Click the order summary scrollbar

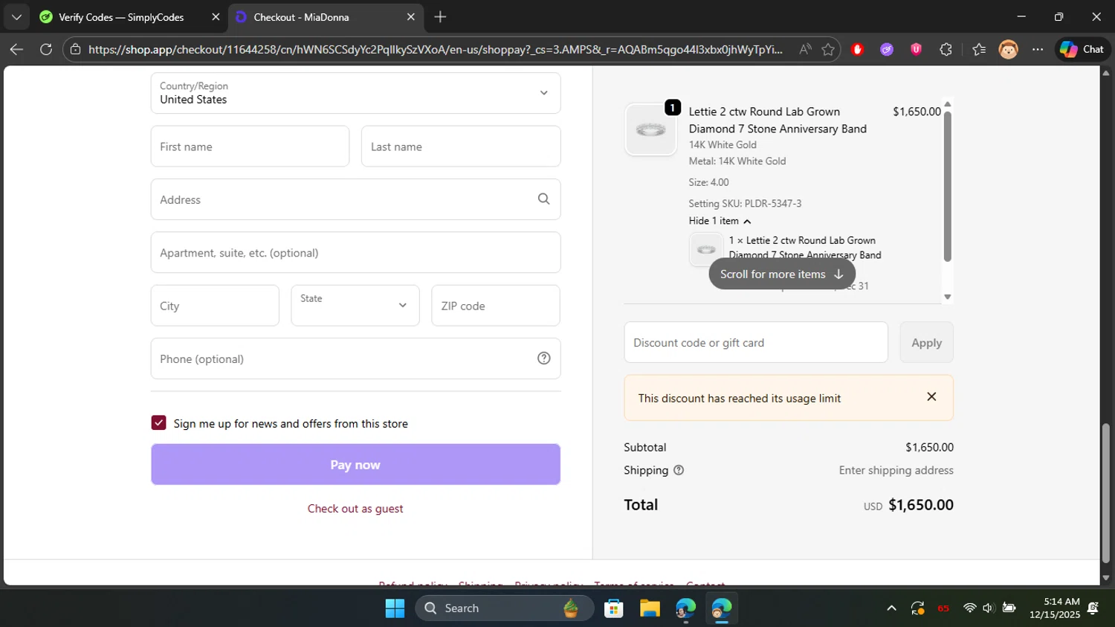click(x=947, y=186)
